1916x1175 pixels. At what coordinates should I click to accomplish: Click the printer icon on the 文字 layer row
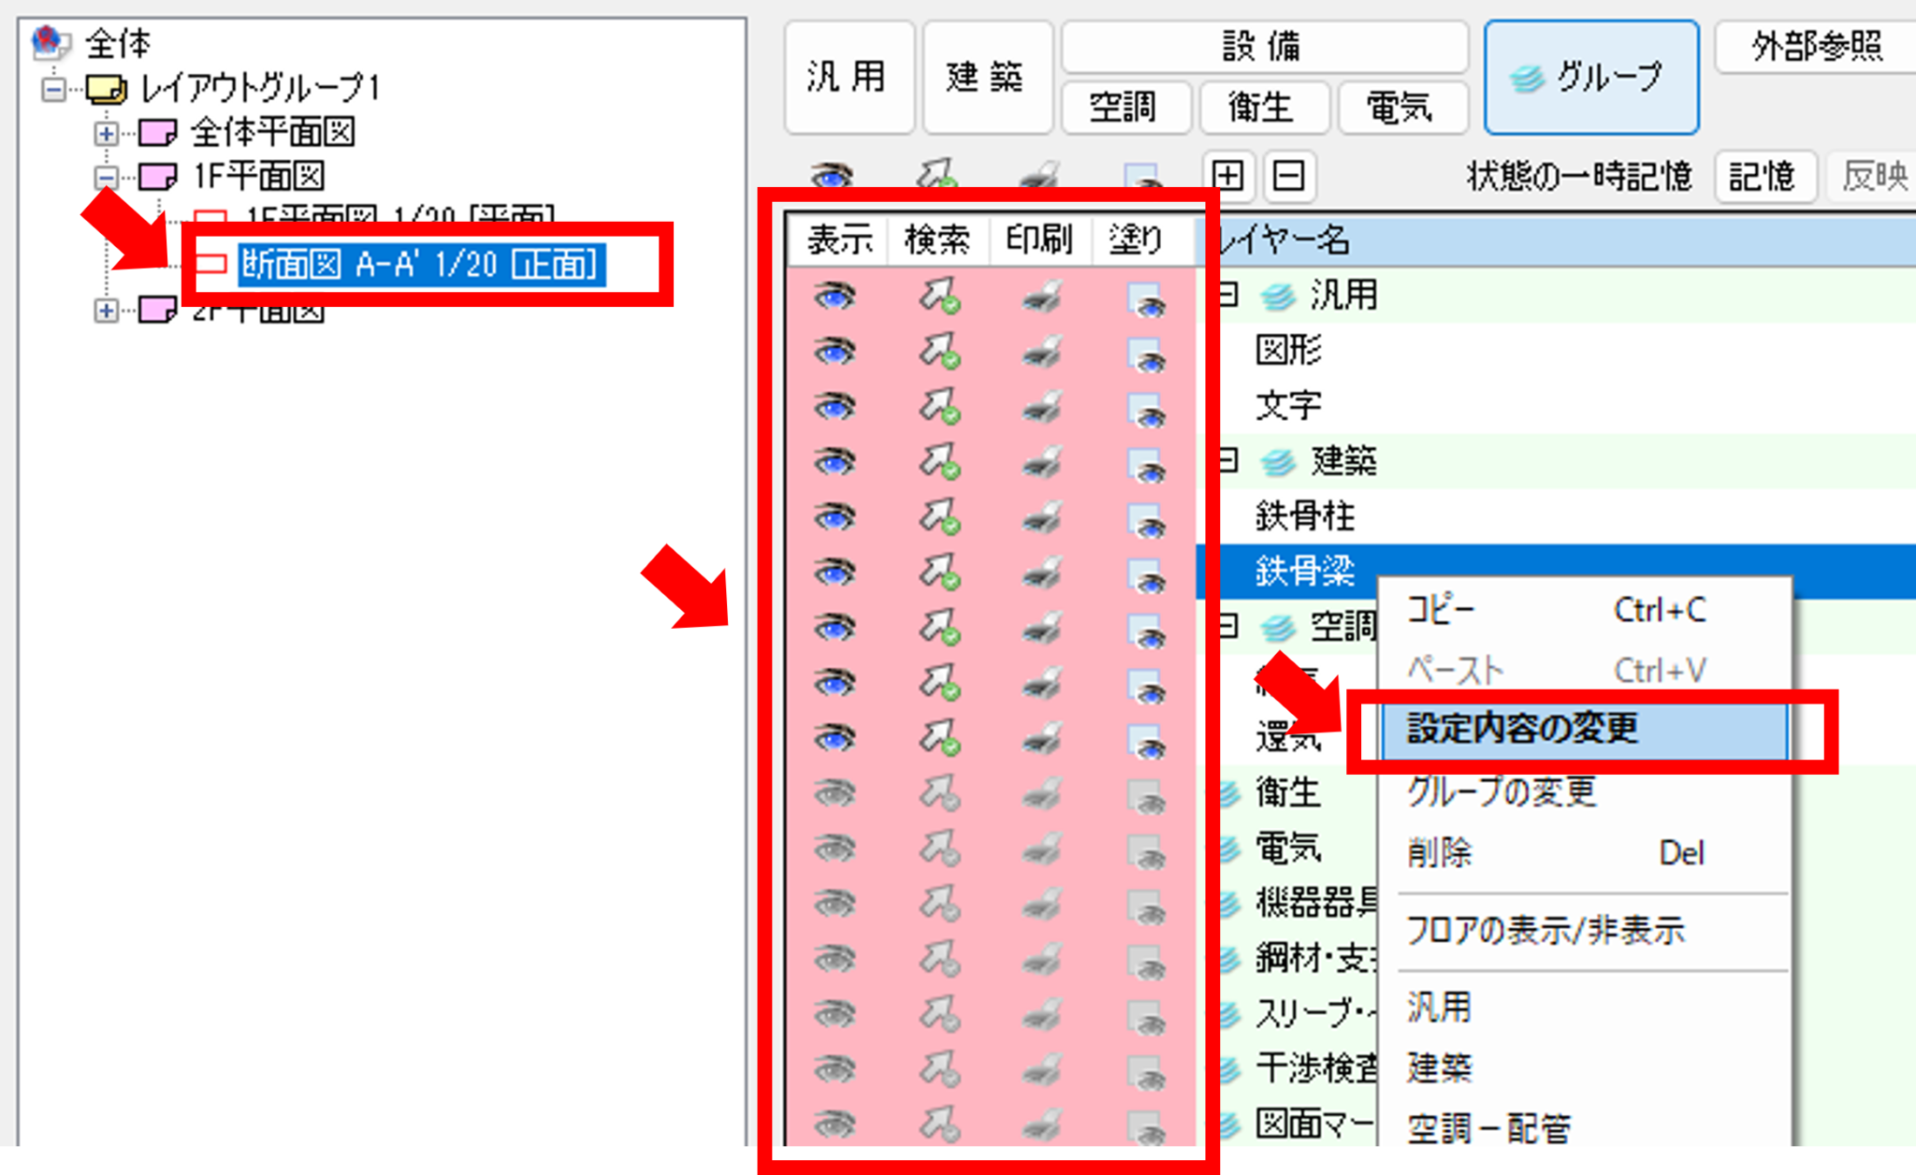coord(1041,407)
